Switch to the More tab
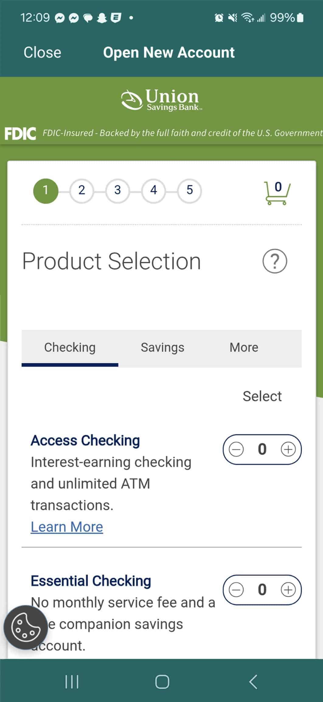323x702 pixels. tap(244, 348)
